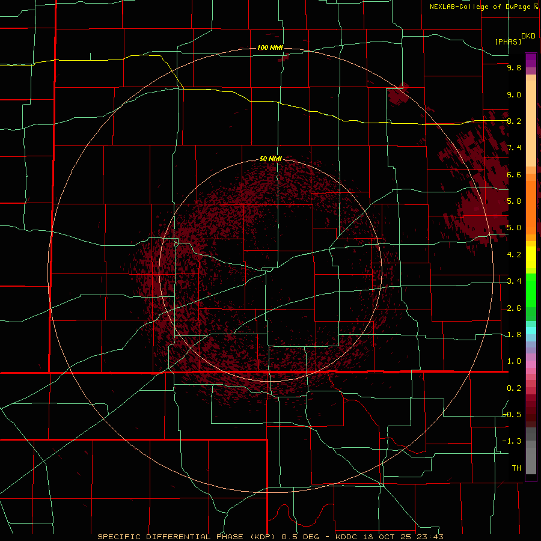541x541 pixels.
Task: Click the 50 NMI range ring label
Action: point(270,159)
